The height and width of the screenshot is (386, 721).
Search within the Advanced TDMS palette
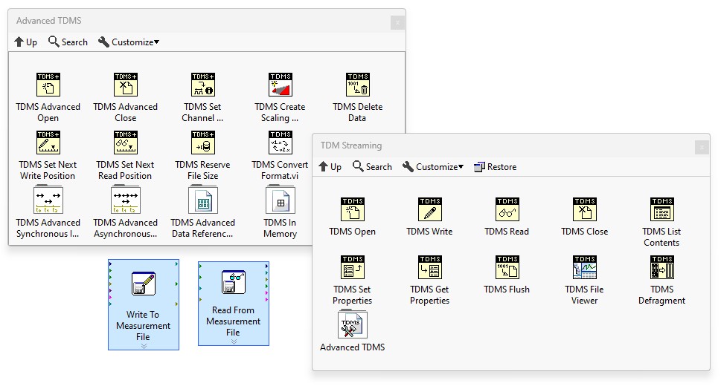click(68, 42)
